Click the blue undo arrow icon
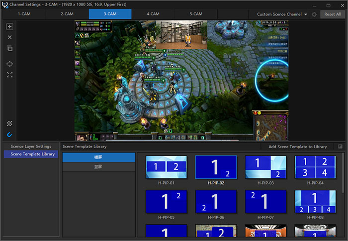Screen dimensions: 348x241 (9, 135)
